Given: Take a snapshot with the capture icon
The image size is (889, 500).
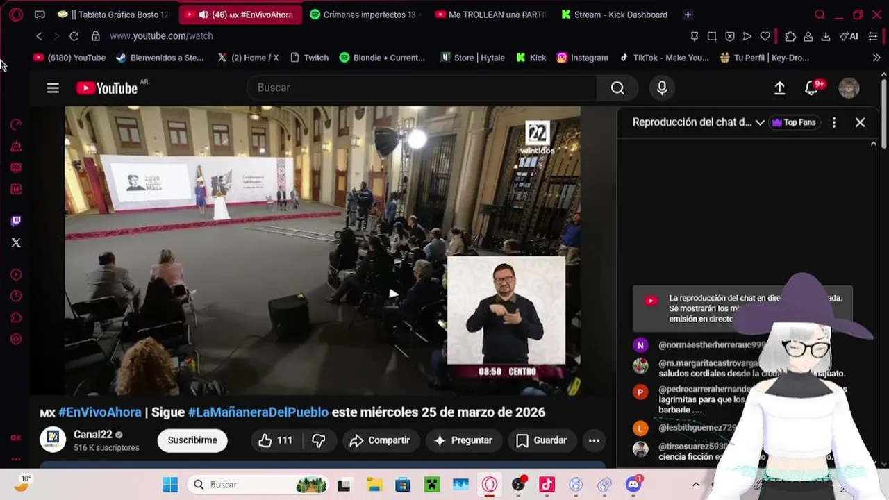Looking at the screenshot, I should (x=712, y=36).
